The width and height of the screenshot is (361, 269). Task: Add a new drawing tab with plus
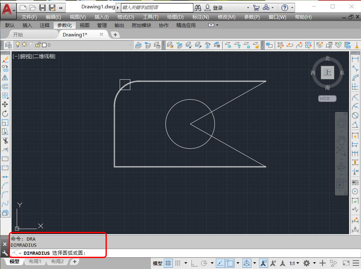click(115, 35)
